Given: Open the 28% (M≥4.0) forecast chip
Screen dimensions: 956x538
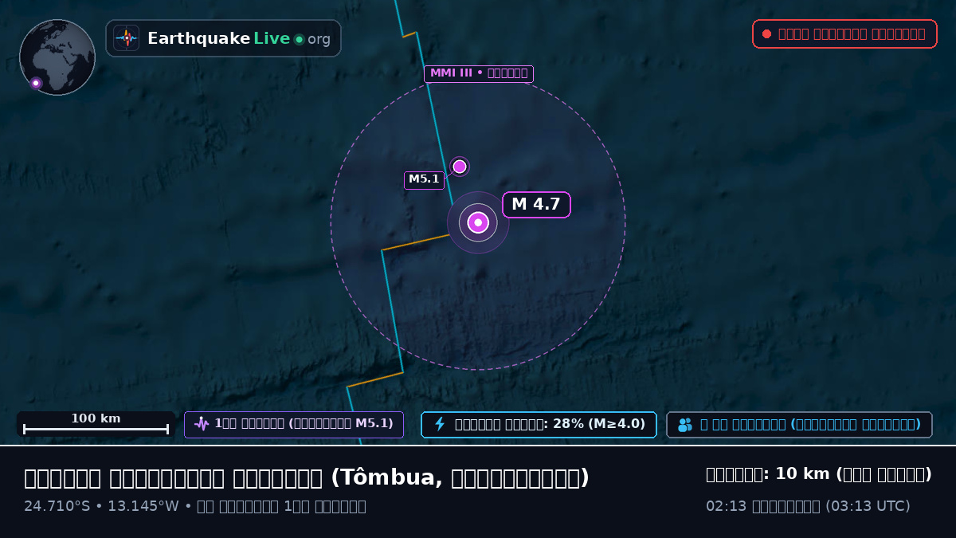Looking at the screenshot, I should (x=539, y=425).
